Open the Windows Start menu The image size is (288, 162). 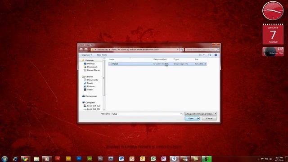click(x=4, y=159)
